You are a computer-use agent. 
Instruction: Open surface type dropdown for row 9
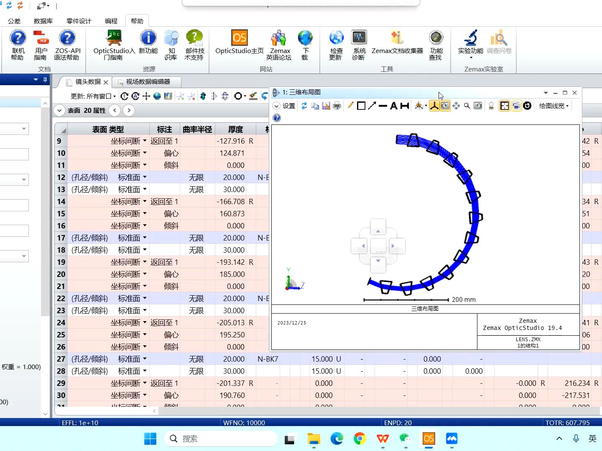point(145,141)
